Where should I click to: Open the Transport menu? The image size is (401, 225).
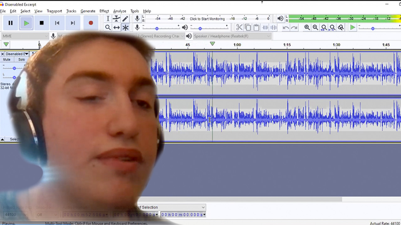point(54,11)
